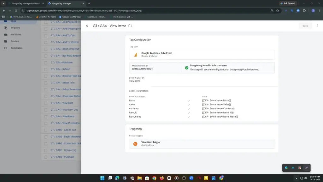Check the GT / GA4 - Add To Cart checkbox

(46, 35)
